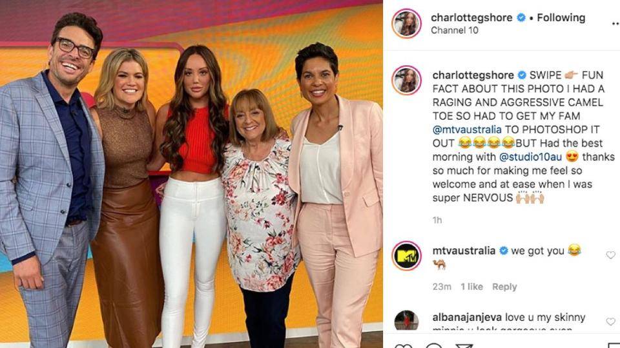Open the albanajanjeva commenter avatar
This screenshot has height=348, width=620.
pyautogui.click(x=406, y=320)
